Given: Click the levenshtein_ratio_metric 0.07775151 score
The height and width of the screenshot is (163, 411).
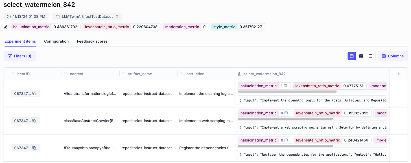Looking at the screenshot, I should pos(329,86).
